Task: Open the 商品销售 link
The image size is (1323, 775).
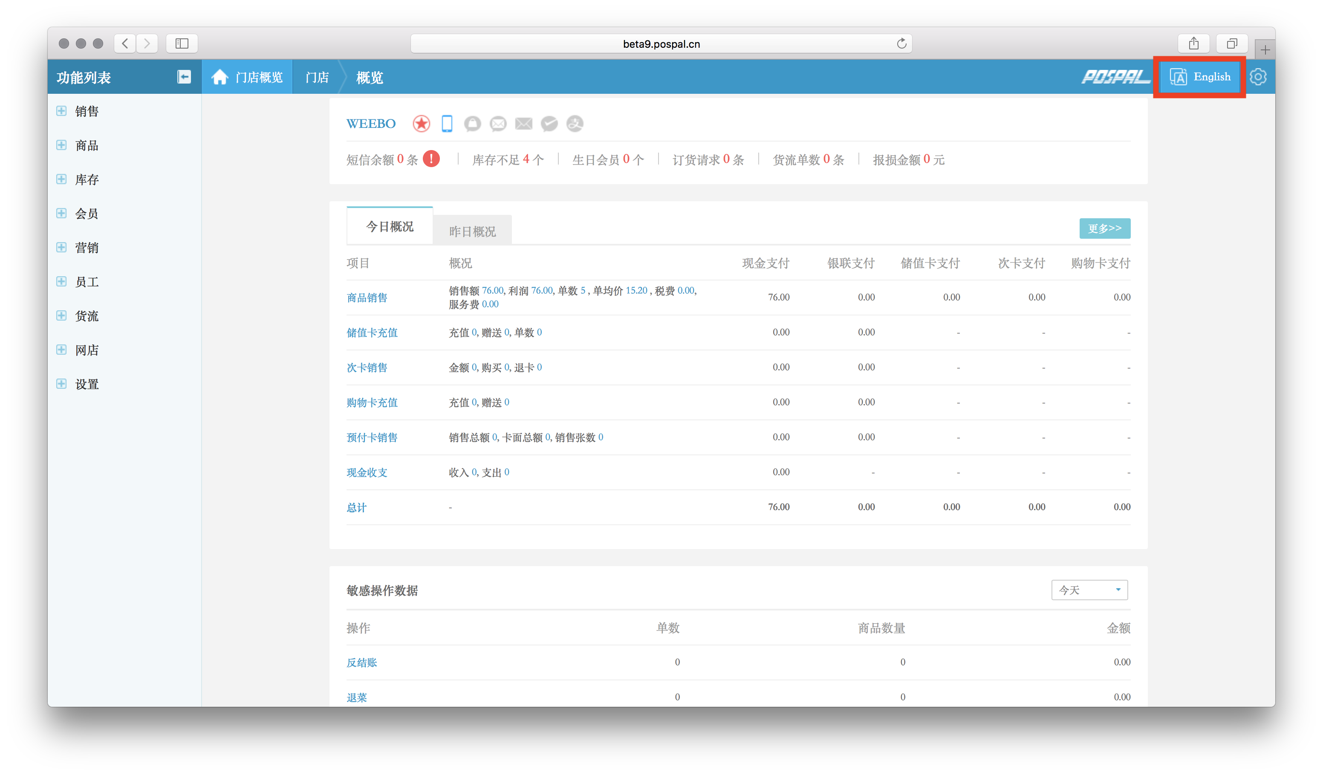Action: pos(367,298)
